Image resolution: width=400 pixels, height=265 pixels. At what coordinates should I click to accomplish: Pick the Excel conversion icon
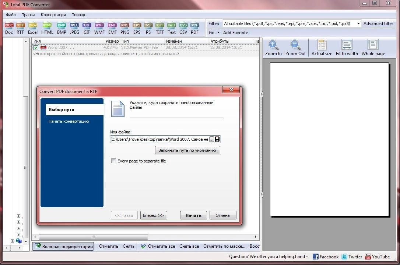point(33,28)
